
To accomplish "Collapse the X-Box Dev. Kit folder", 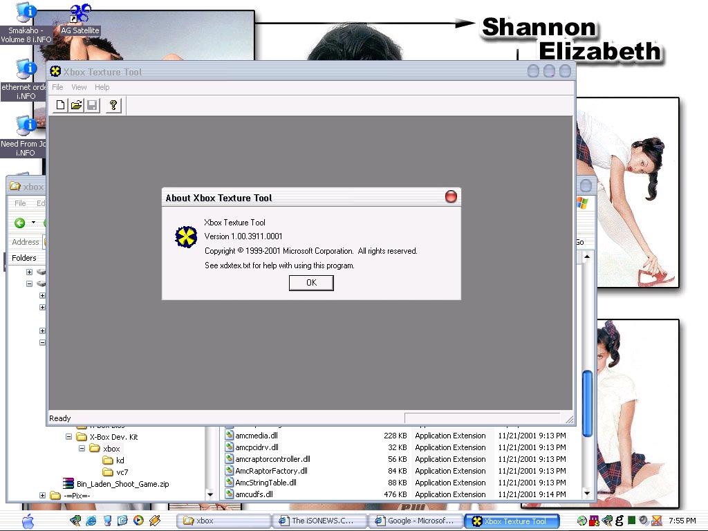I will tap(68, 437).
